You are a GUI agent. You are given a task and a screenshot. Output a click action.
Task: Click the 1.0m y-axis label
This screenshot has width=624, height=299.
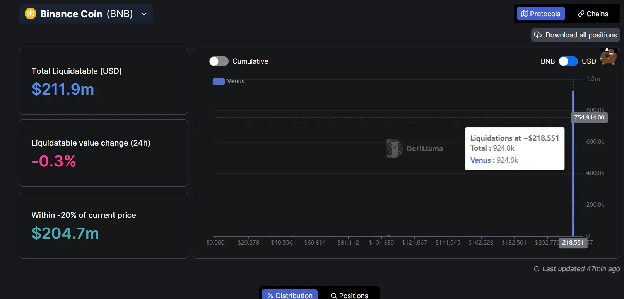point(593,79)
